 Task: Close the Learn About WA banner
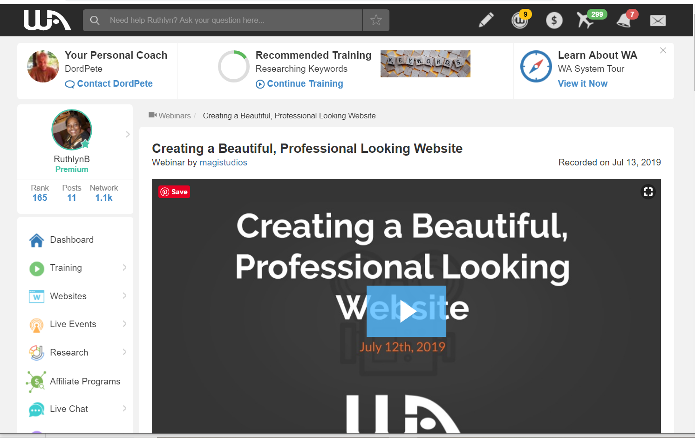tap(663, 50)
